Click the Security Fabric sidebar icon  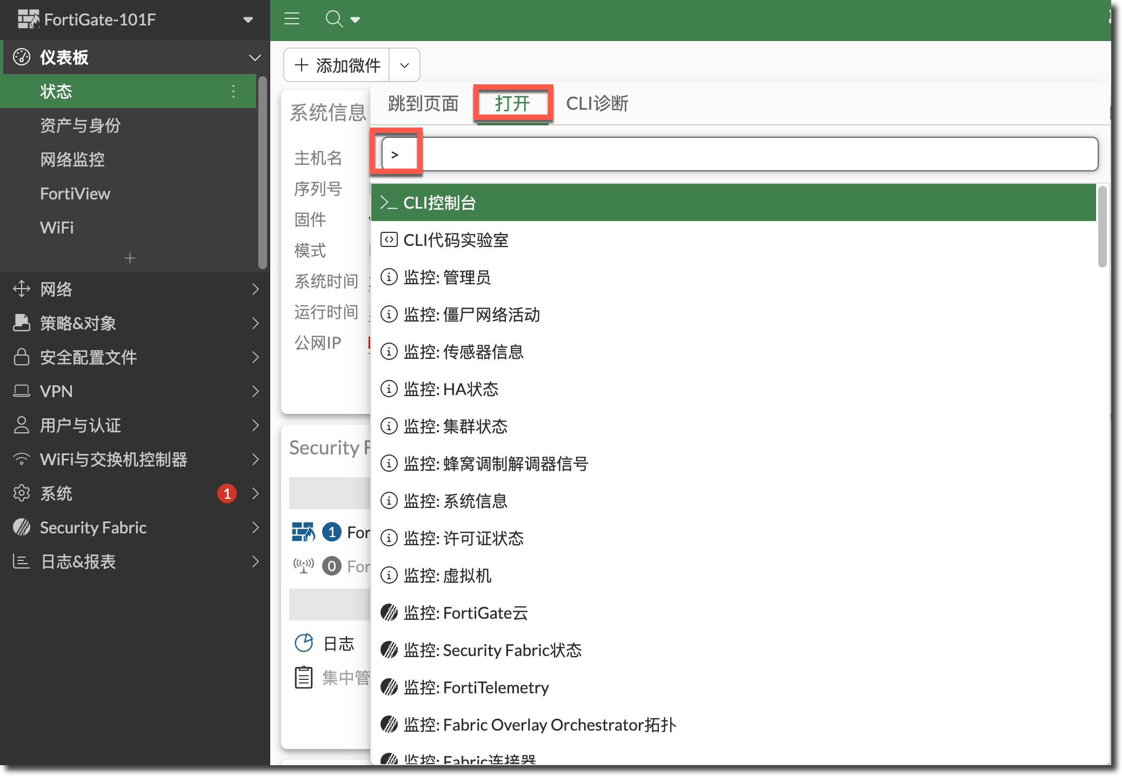pos(22,527)
